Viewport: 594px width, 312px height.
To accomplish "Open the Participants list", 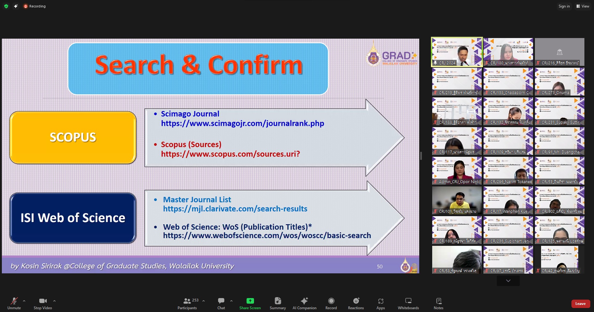I will click(187, 303).
